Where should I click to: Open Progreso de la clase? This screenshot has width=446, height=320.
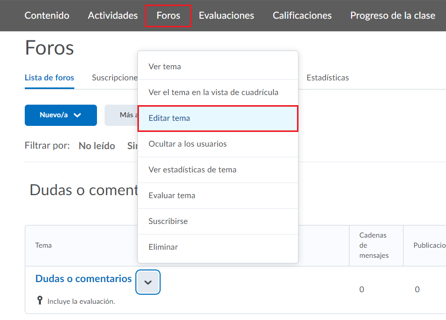click(392, 15)
